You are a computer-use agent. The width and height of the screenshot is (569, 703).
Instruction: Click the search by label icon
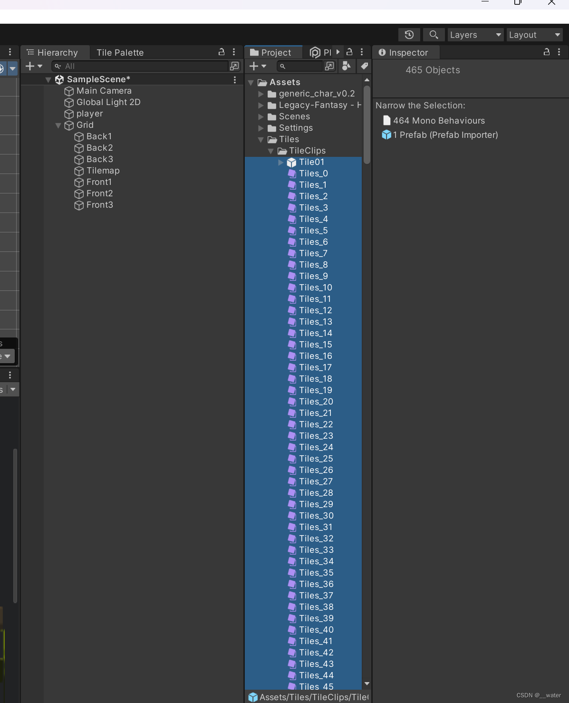point(364,66)
